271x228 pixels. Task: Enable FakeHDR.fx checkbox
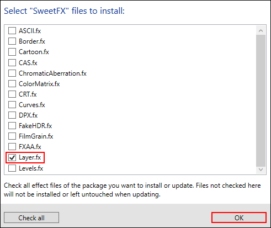click(x=12, y=126)
